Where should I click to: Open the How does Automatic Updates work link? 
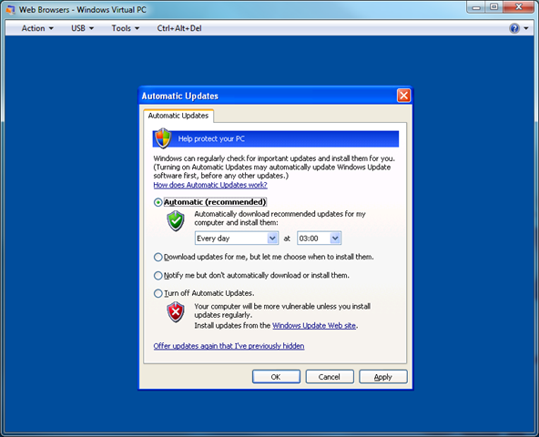[x=210, y=185]
